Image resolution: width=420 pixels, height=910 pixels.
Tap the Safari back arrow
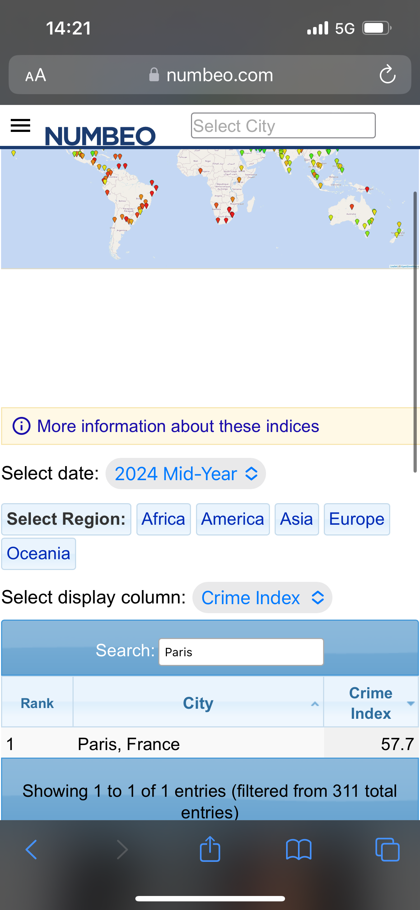click(x=32, y=850)
